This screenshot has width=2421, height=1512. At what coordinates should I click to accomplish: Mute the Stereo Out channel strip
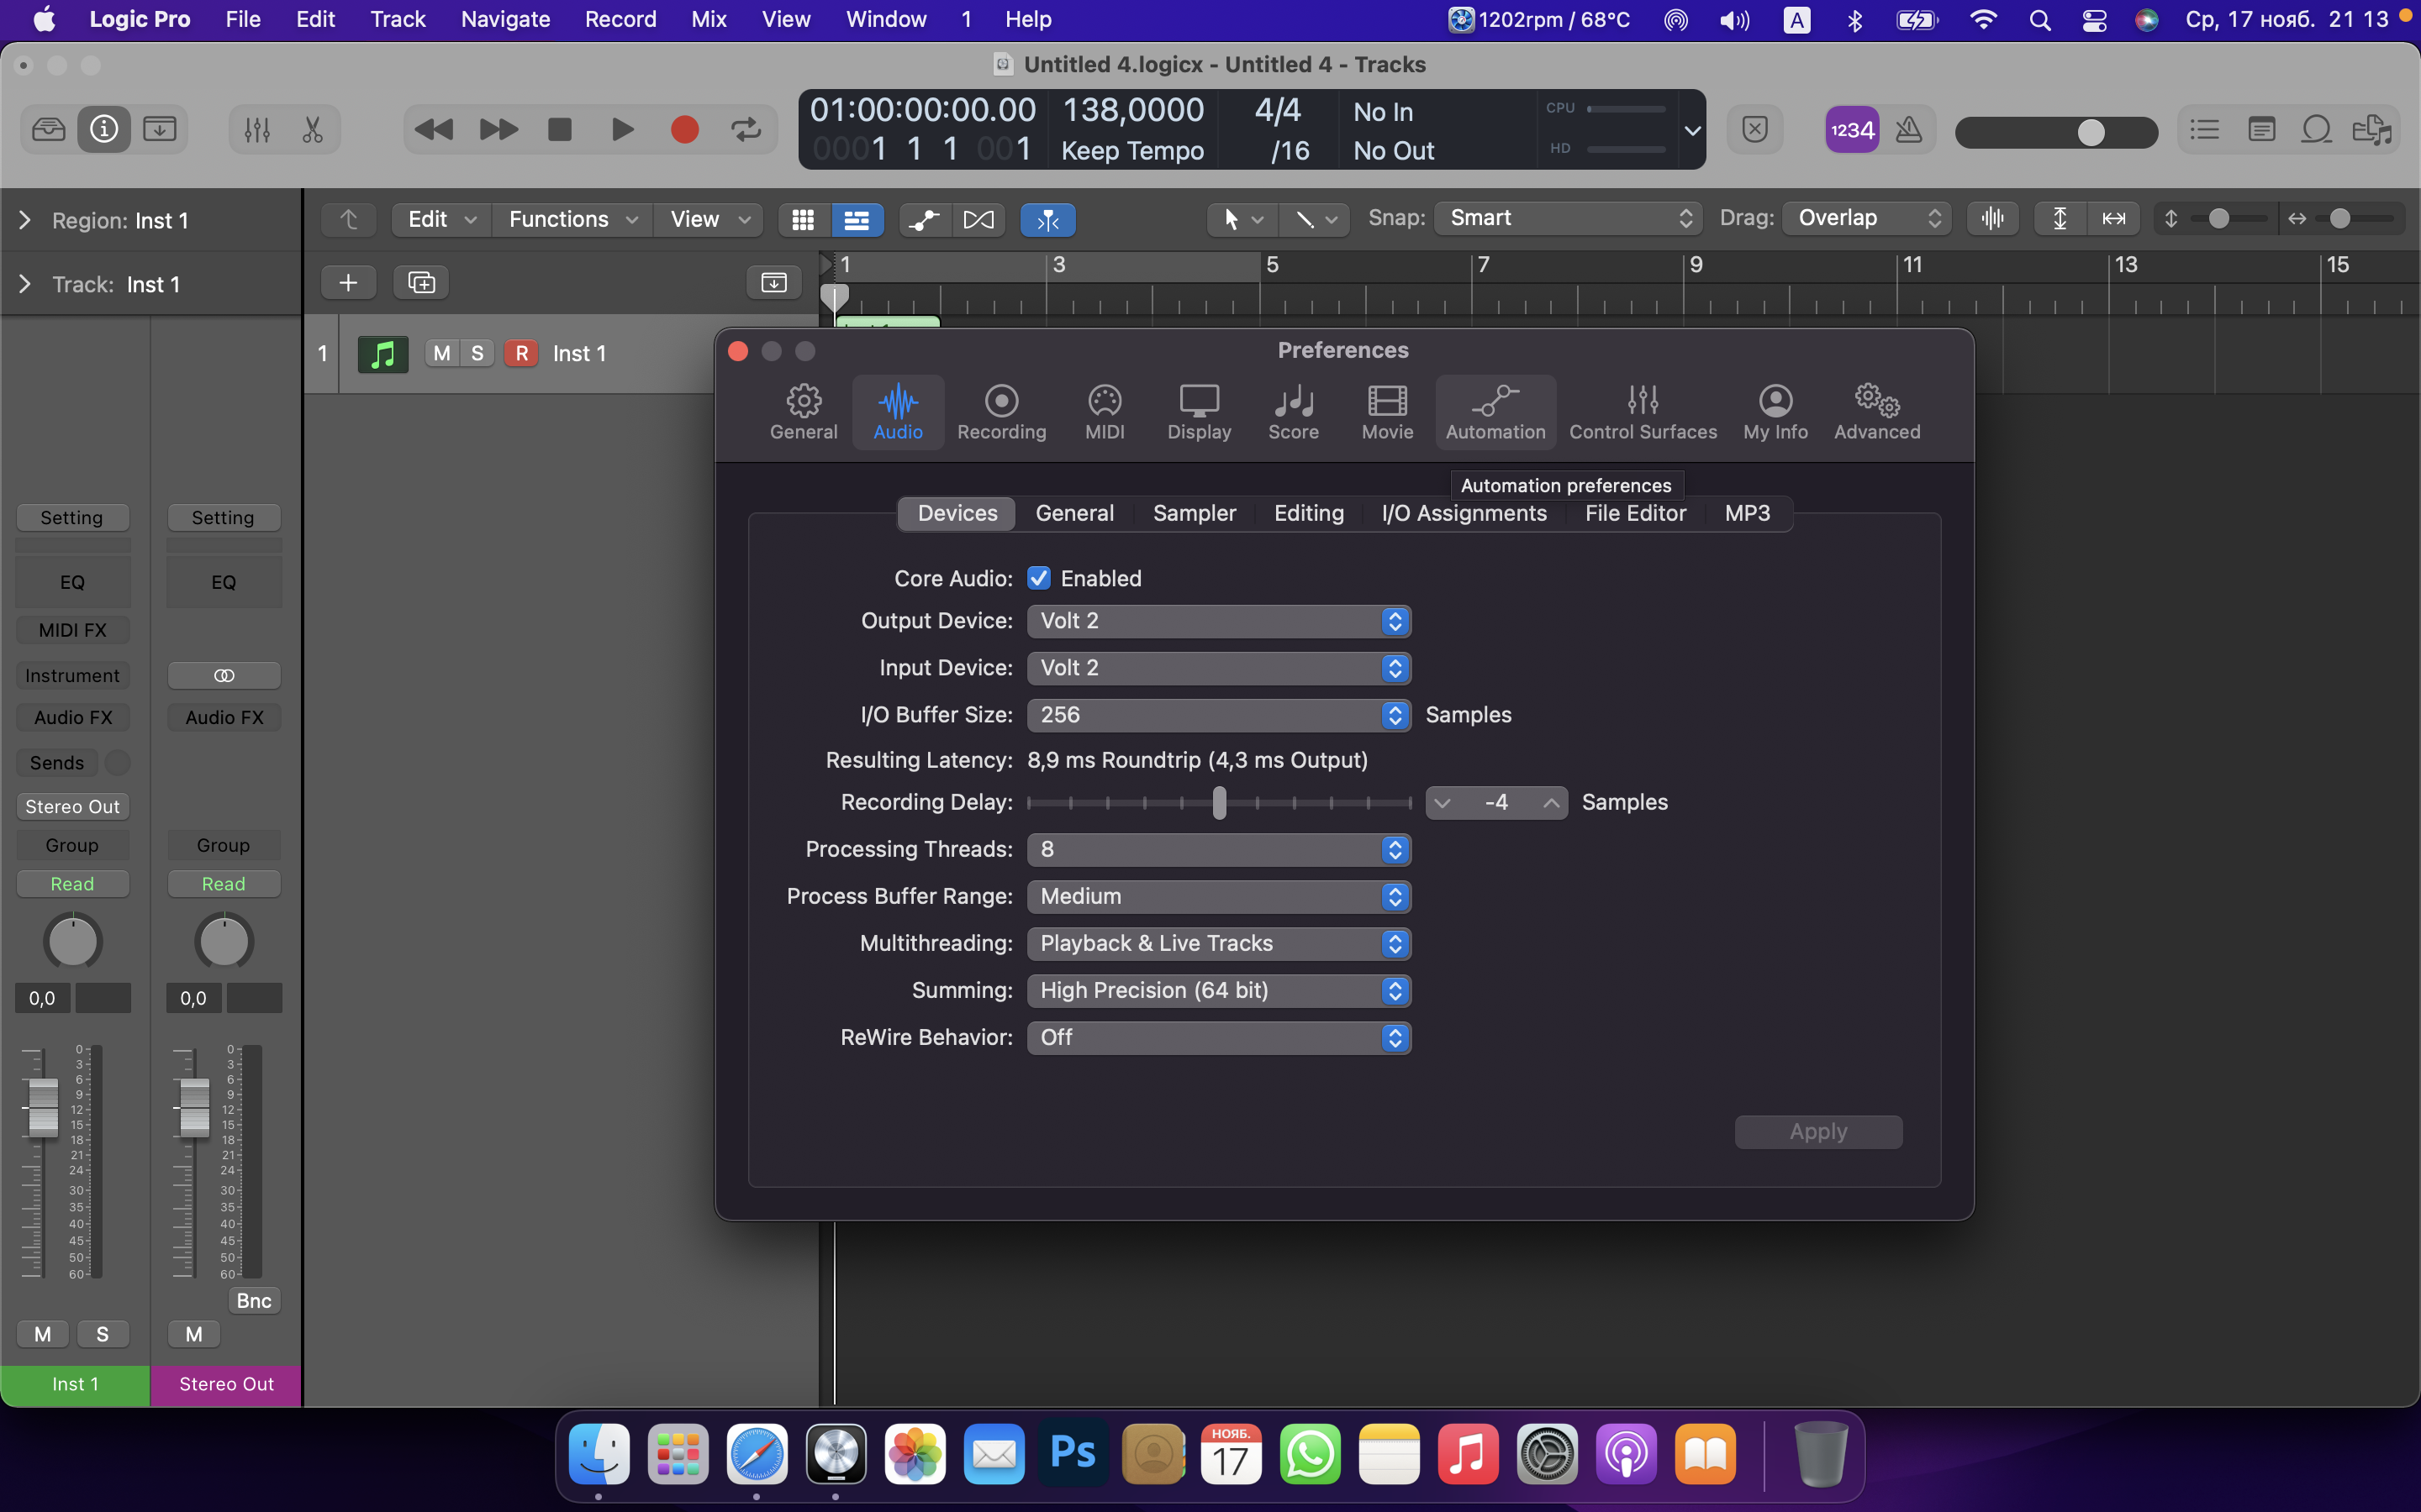(x=194, y=1334)
